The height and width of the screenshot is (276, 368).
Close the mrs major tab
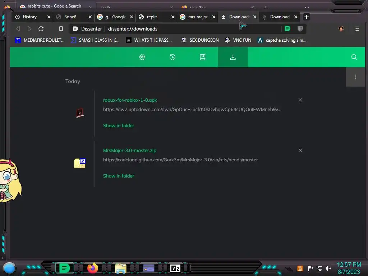pyautogui.click(x=214, y=17)
